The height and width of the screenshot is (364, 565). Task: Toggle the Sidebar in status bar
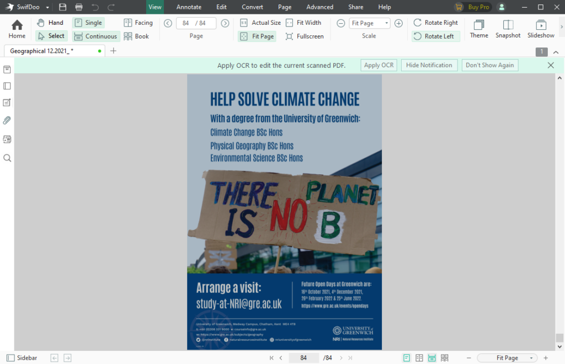[22, 358]
